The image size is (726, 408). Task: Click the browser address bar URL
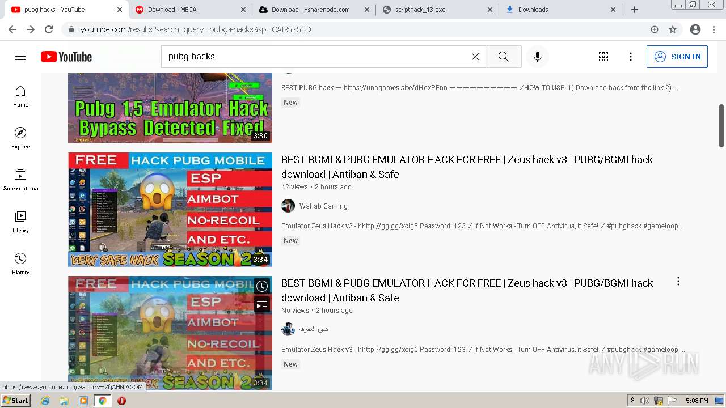coord(196,29)
